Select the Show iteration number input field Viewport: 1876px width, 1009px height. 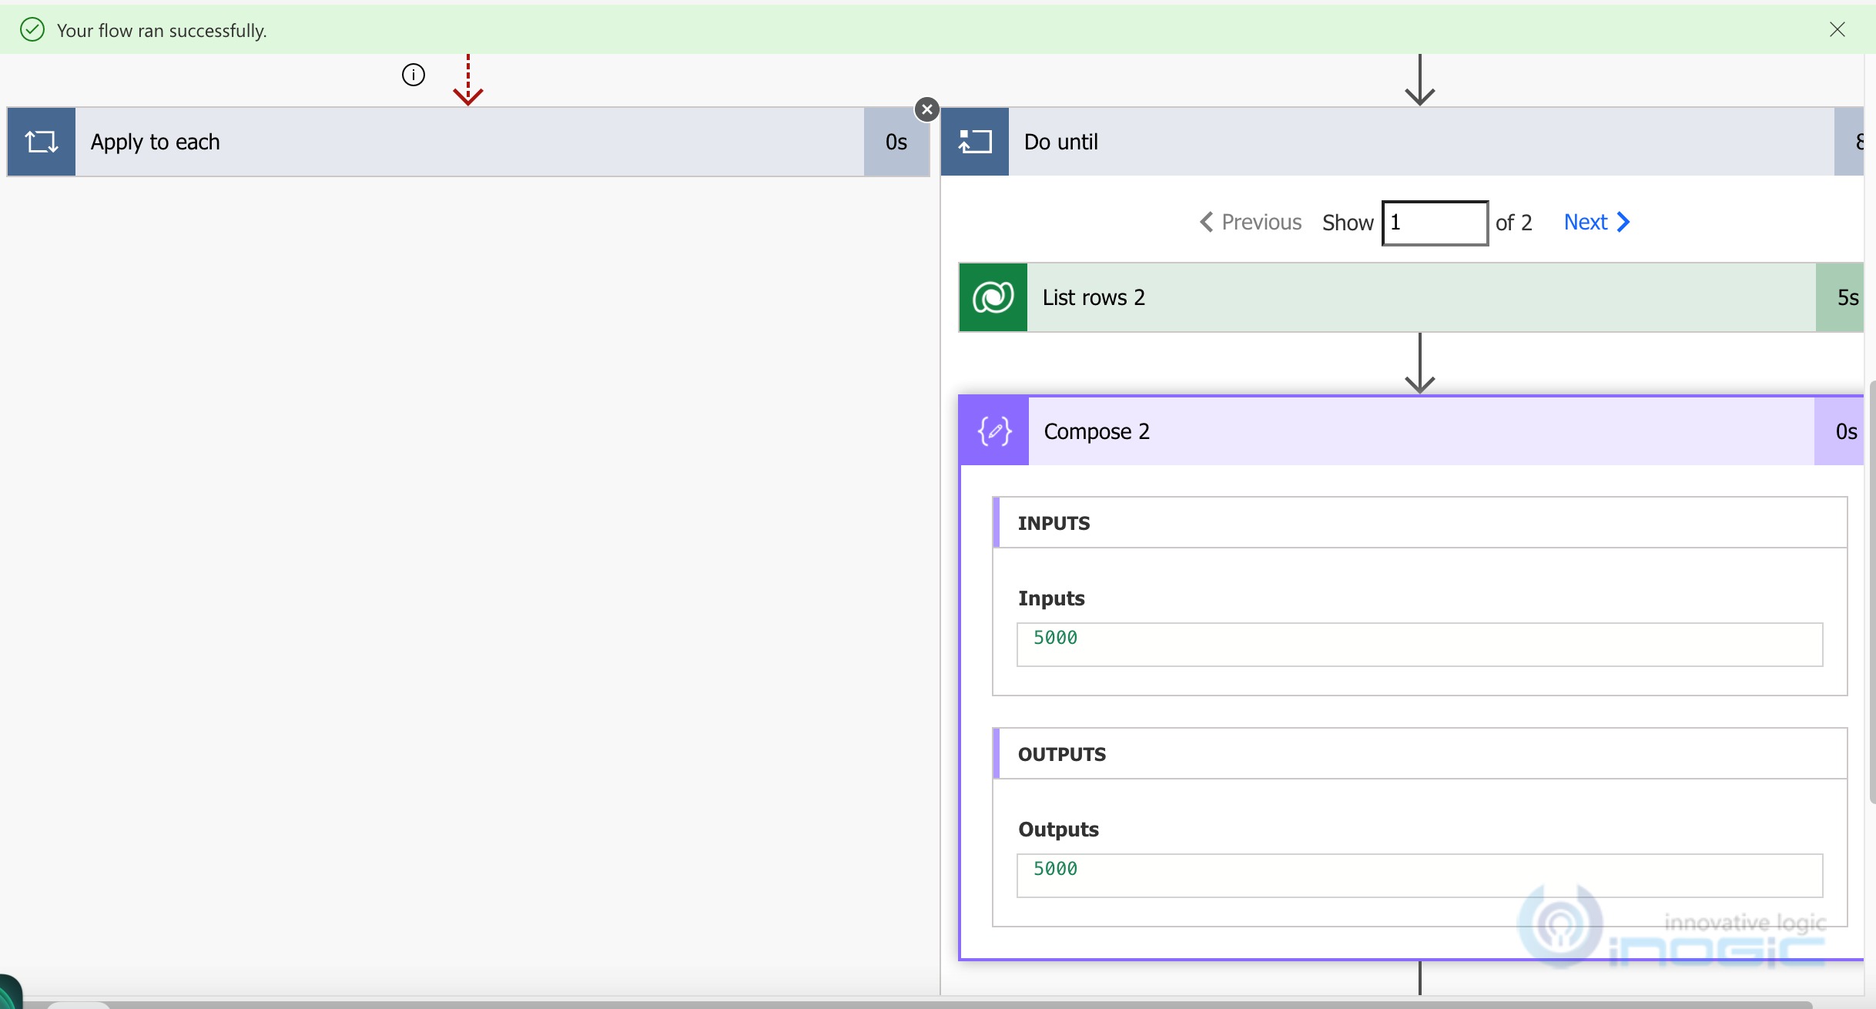point(1436,223)
